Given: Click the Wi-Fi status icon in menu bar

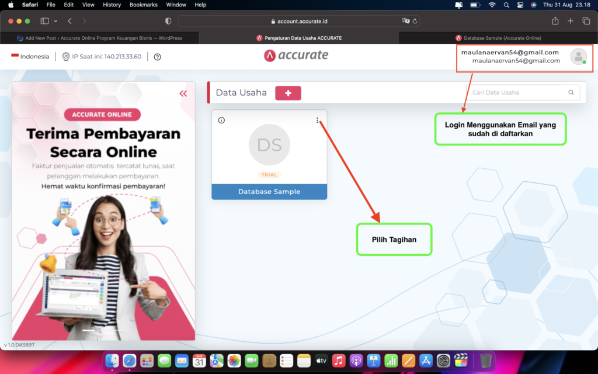Looking at the screenshot, I should click(x=492, y=5).
